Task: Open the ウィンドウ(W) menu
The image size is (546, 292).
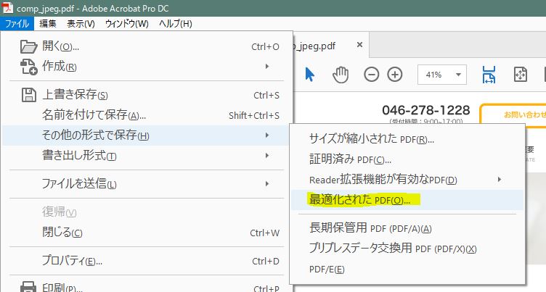Action: click(x=127, y=24)
